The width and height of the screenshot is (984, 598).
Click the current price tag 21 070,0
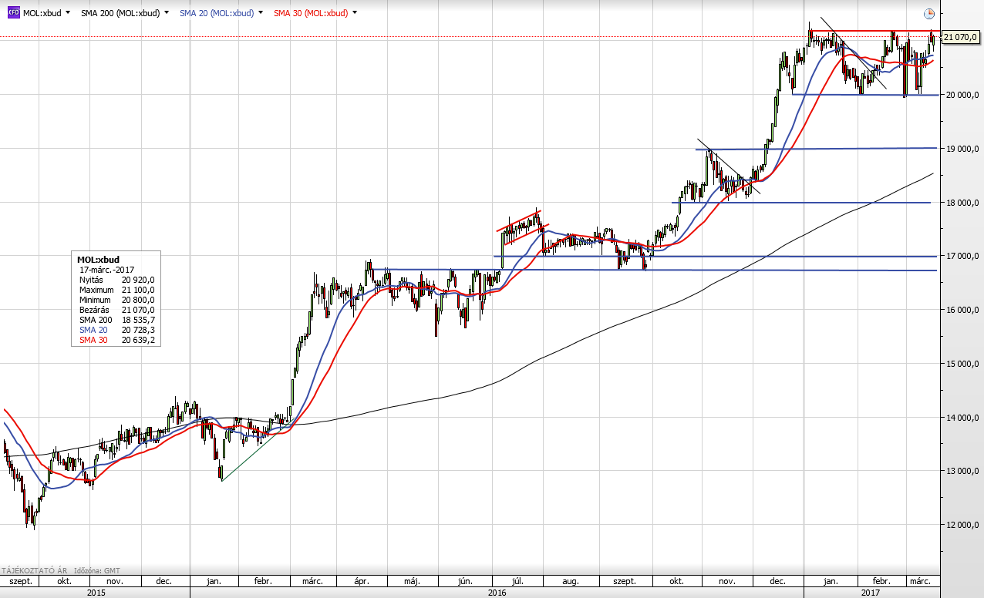pos(960,36)
